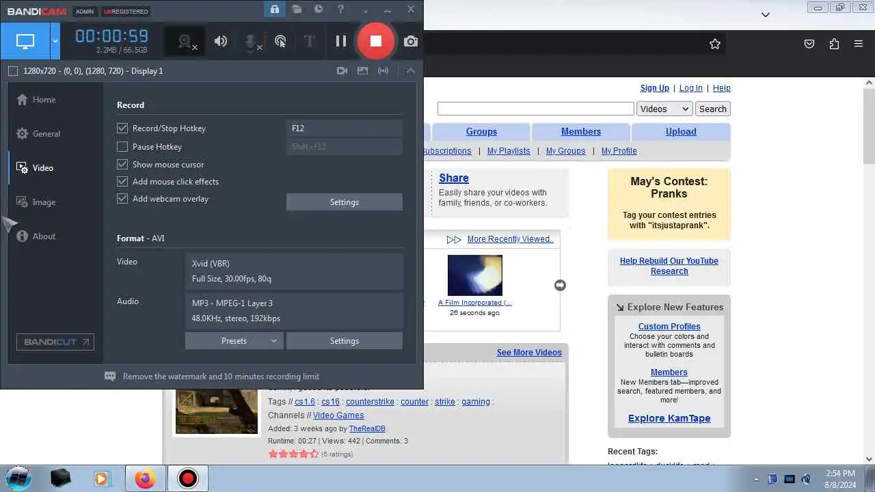Click the Explore KamTape link
Image resolution: width=875 pixels, height=492 pixels.
pyautogui.click(x=669, y=418)
